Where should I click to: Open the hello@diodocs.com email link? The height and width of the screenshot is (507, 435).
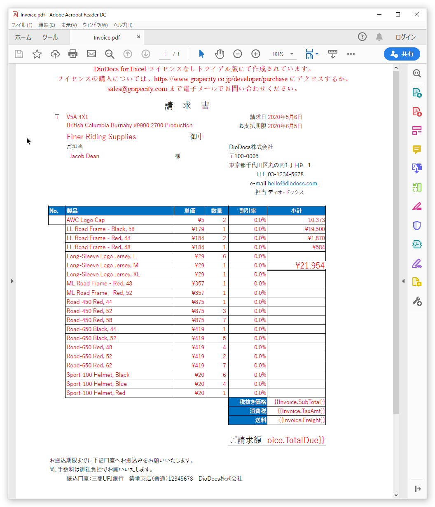292,183
